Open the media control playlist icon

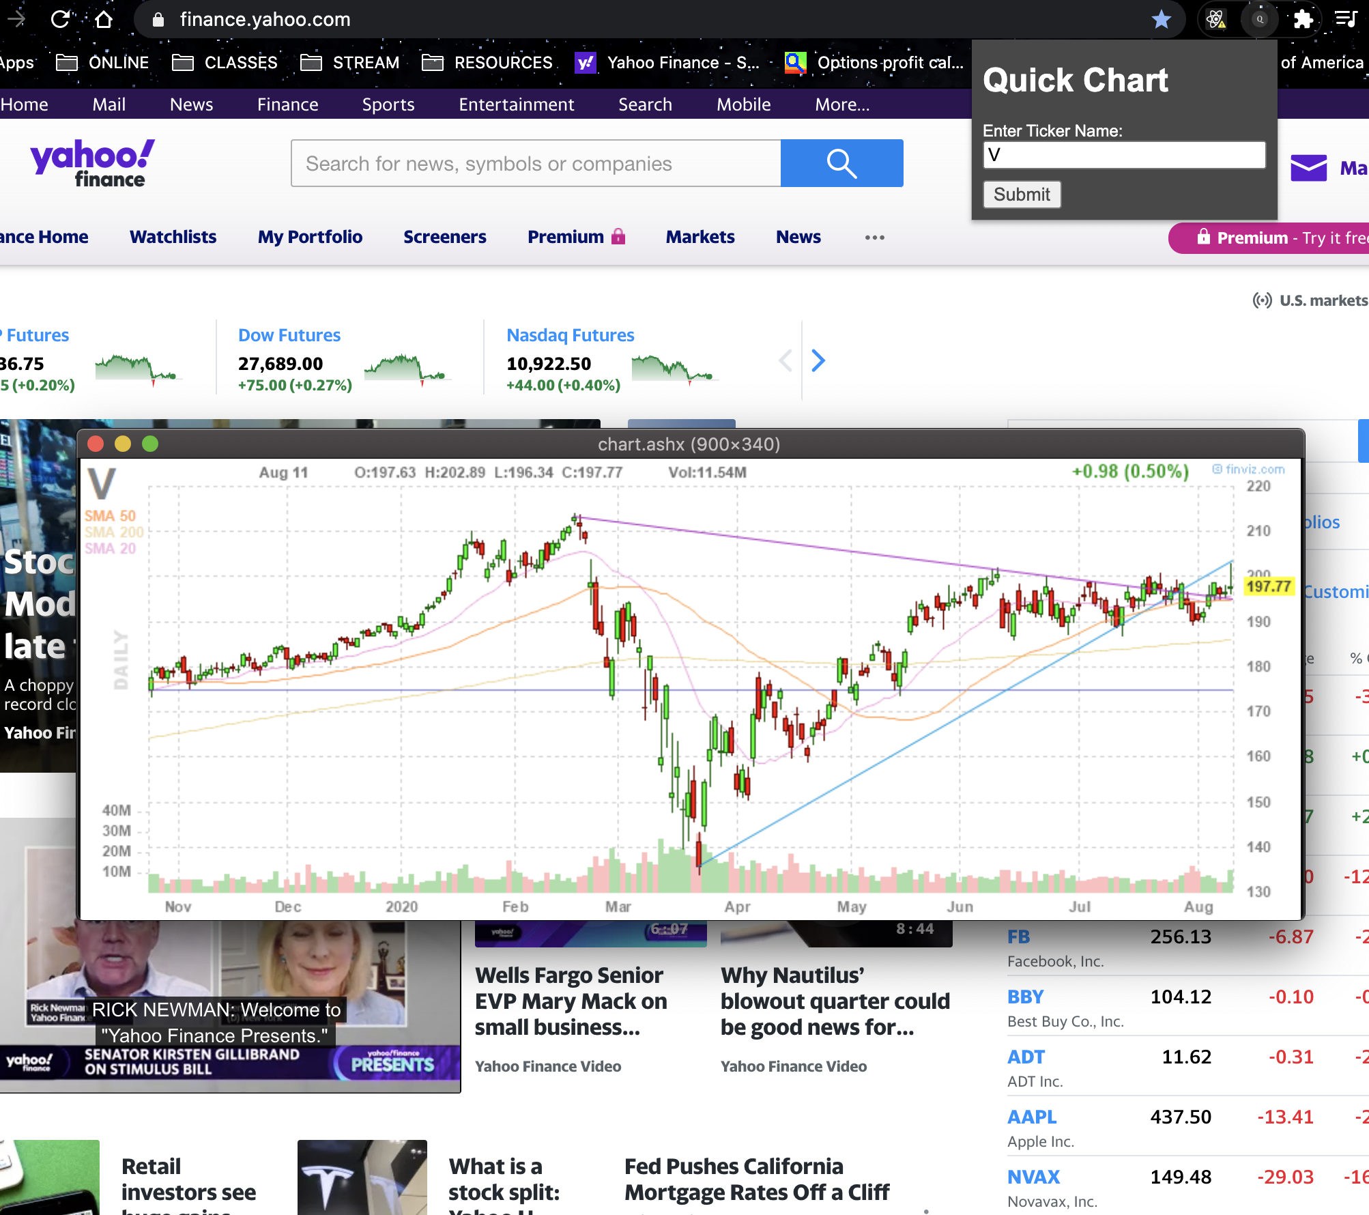[x=1346, y=19]
